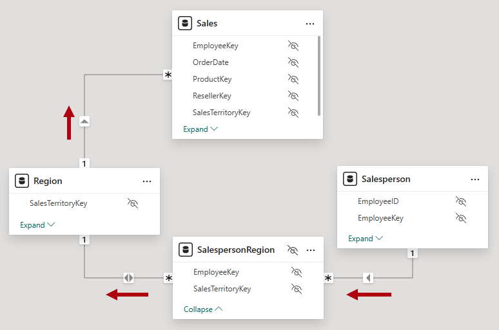This screenshot has width=499, height=330.
Task: Open more options menu for Salesperson table
Action: [x=475, y=179]
